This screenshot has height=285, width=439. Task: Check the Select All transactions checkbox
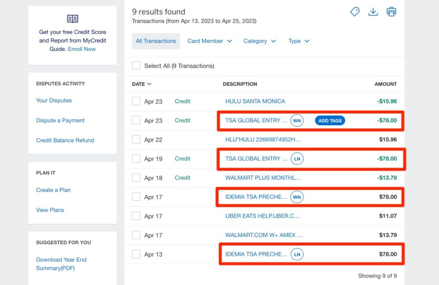[x=136, y=66]
